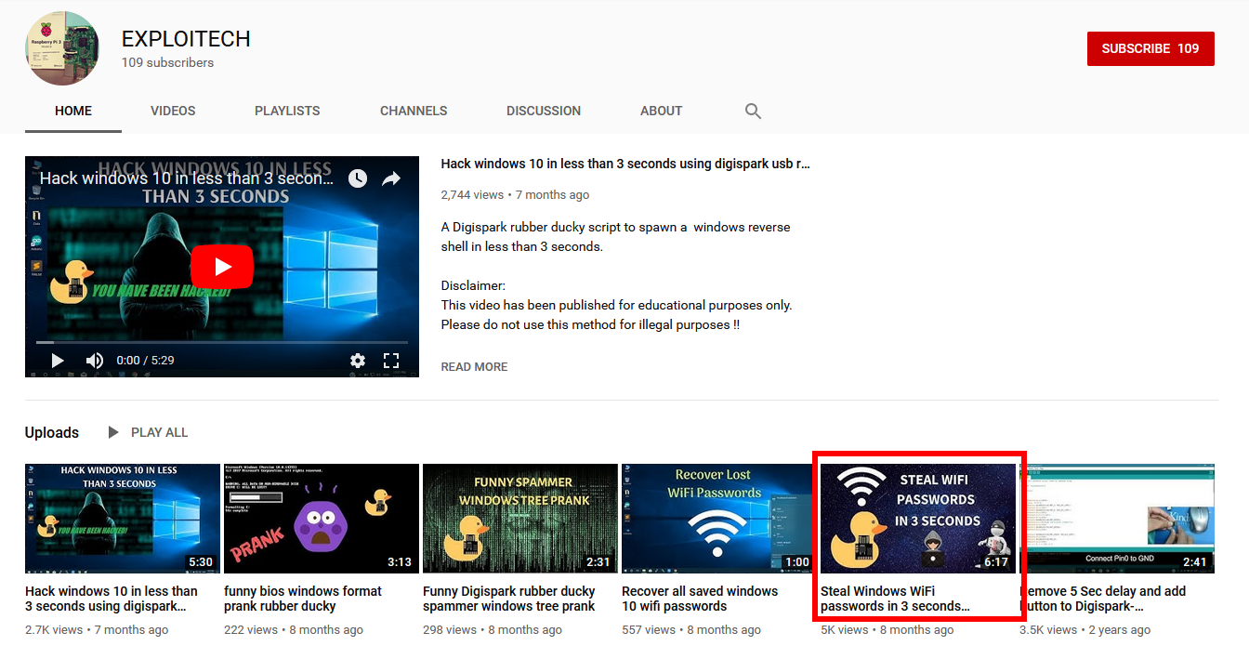This screenshot has height=672, width=1249.
Task: Open the Uploads section heading
Action: [52, 432]
